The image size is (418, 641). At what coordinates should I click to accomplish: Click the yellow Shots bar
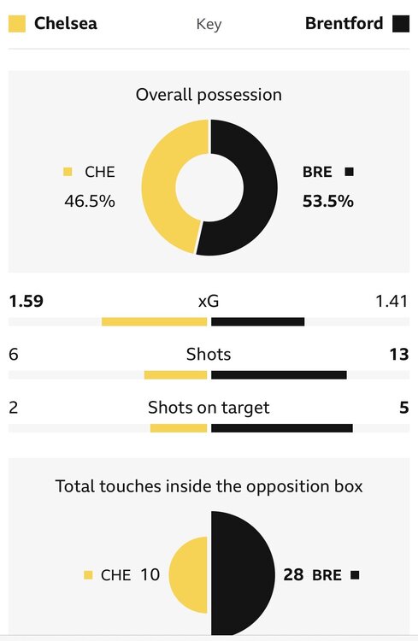tap(175, 375)
